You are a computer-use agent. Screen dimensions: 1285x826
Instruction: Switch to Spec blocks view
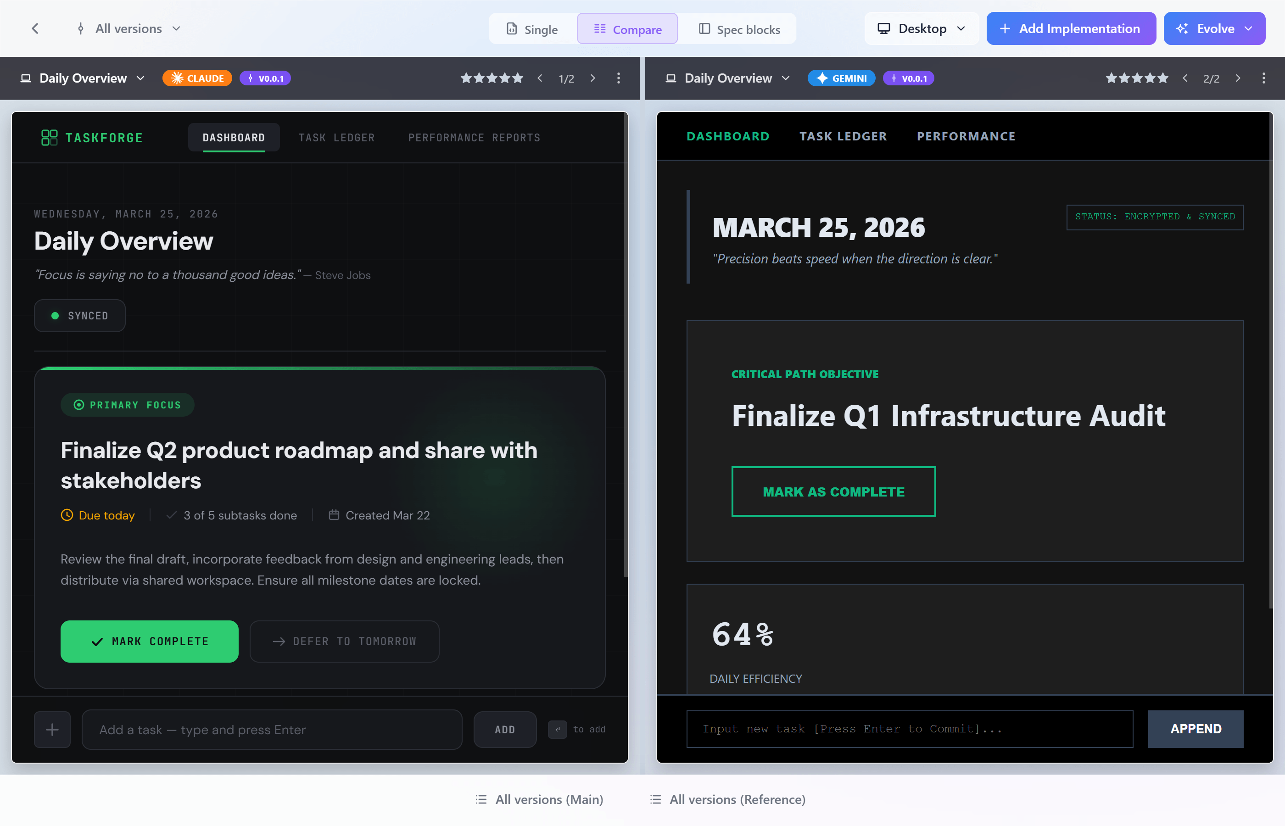[740, 29]
